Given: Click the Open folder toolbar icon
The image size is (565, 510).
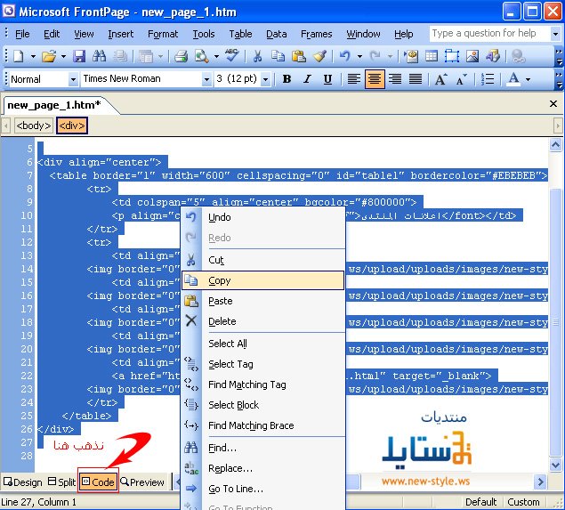Looking at the screenshot, I should pos(49,56).
